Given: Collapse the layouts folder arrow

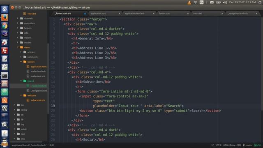Looking at the screenshot, I should [x=21, y=62].
